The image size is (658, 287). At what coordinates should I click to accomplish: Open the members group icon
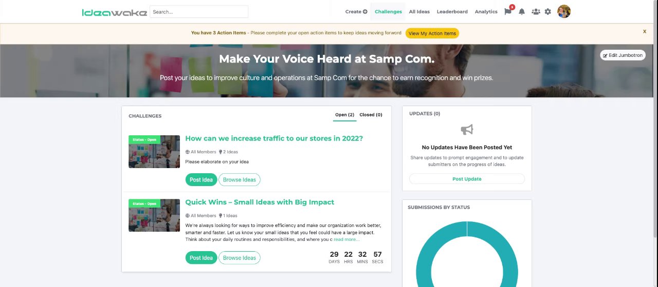pos(536,12)
